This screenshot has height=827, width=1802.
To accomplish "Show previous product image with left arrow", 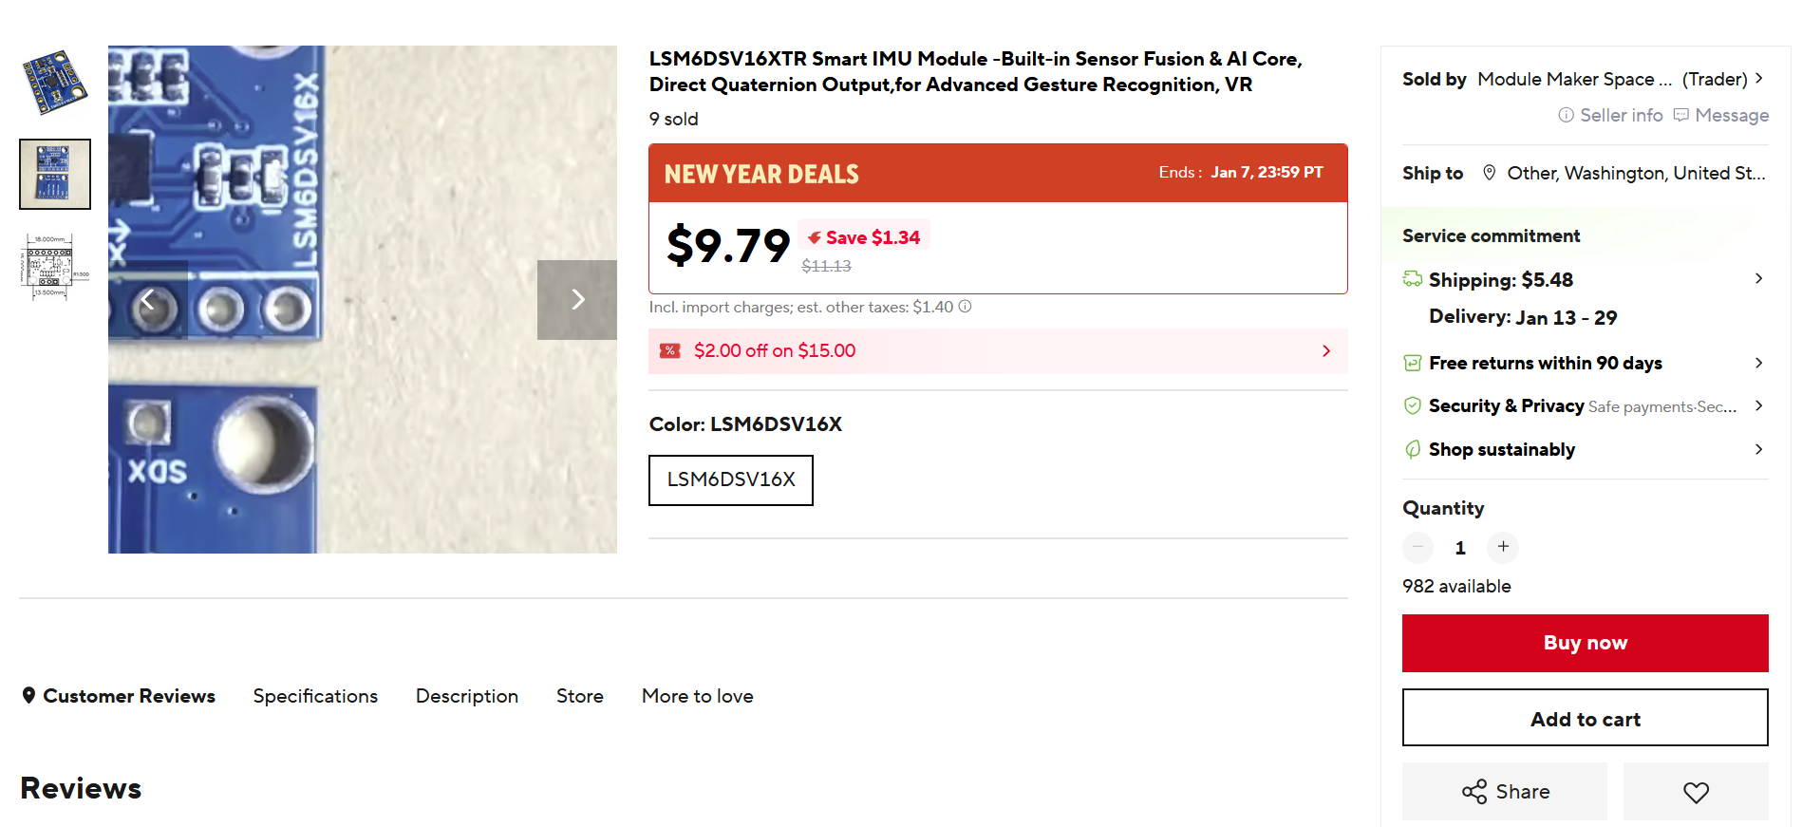I will [x=147, y=300].
